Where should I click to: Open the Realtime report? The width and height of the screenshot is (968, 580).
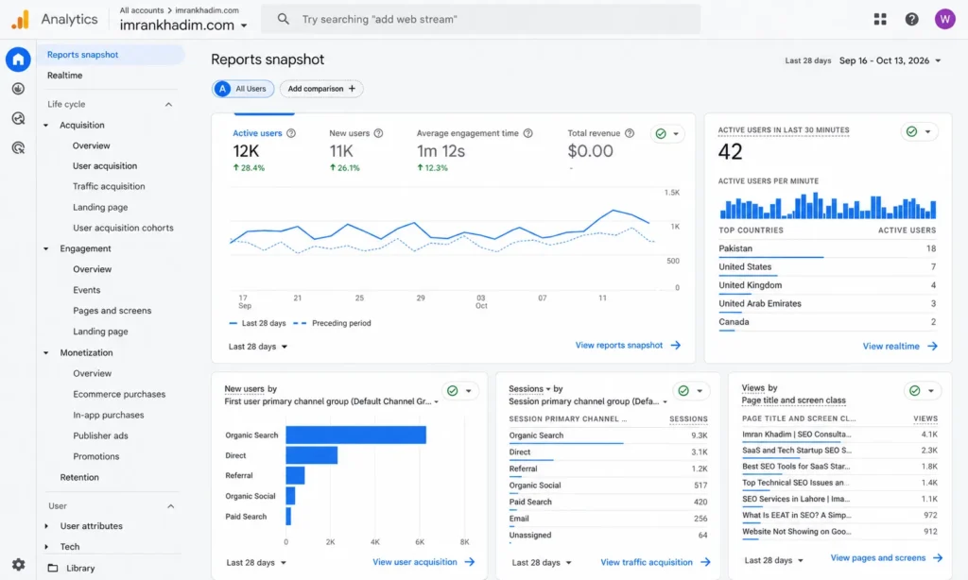pyautogui.click(x=65, y=76)
